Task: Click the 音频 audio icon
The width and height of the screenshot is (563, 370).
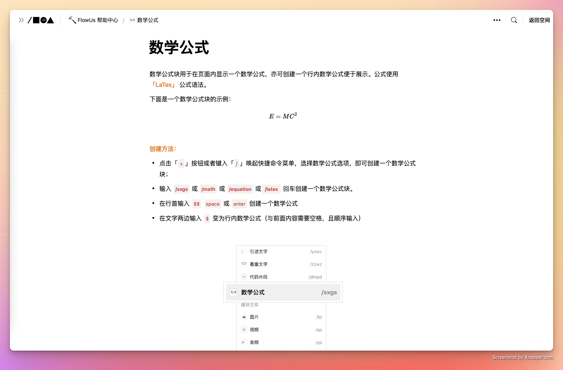Action: (x=244, y=342)
